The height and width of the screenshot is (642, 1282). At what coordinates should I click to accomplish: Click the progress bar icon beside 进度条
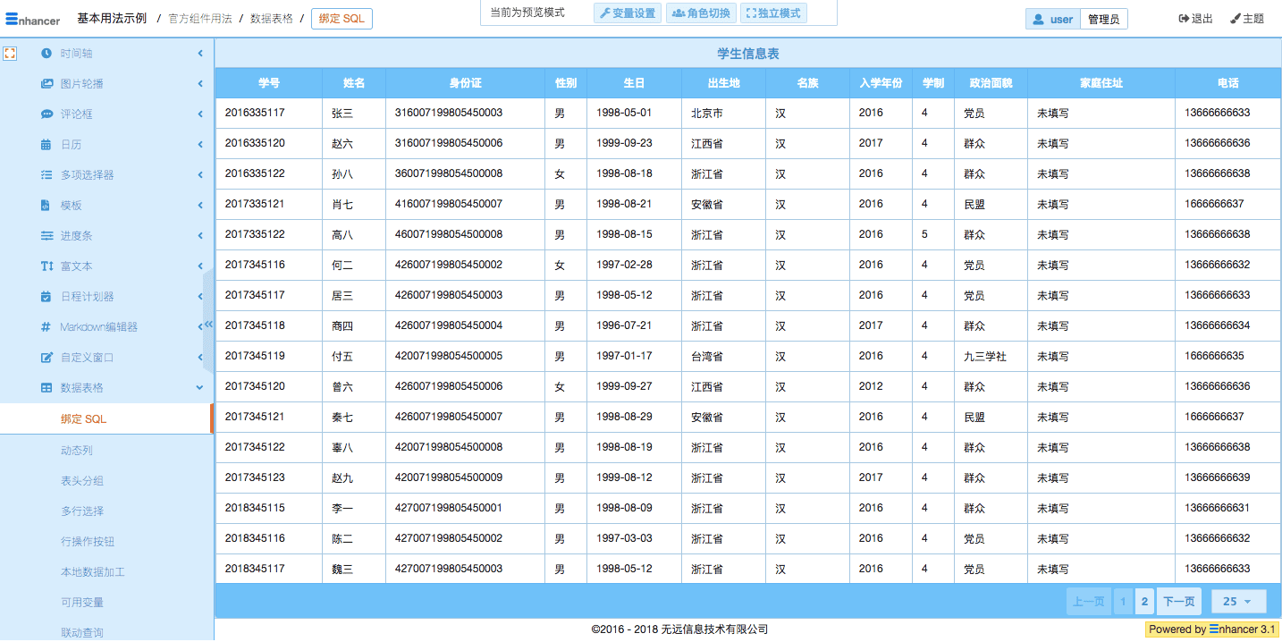[46, 236]
